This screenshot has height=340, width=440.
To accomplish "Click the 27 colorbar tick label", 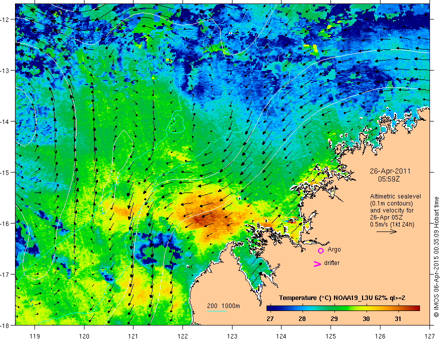I will (270, 318).
